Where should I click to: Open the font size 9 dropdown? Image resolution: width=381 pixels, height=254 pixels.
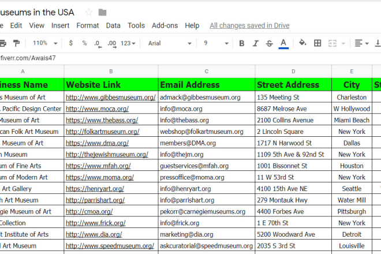tap(216, 43)
